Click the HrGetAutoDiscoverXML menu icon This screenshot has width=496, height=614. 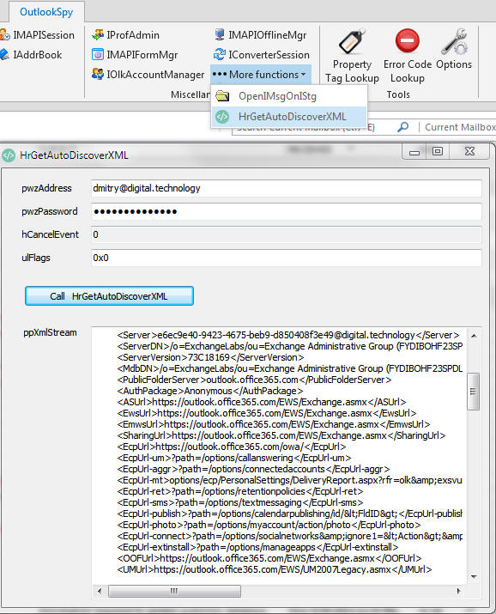tap(222, 117)
